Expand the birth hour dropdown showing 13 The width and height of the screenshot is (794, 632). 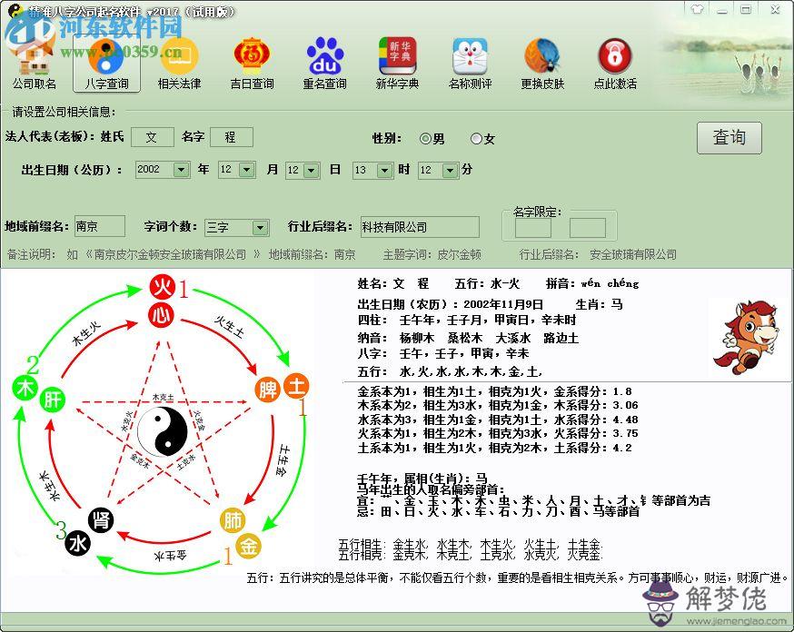click(x=384, y=170)
